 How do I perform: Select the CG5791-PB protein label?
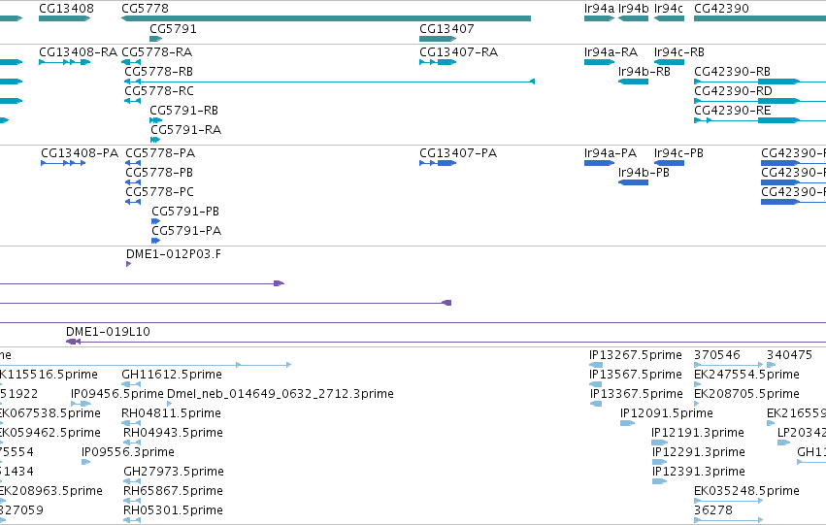coord(185,212)
